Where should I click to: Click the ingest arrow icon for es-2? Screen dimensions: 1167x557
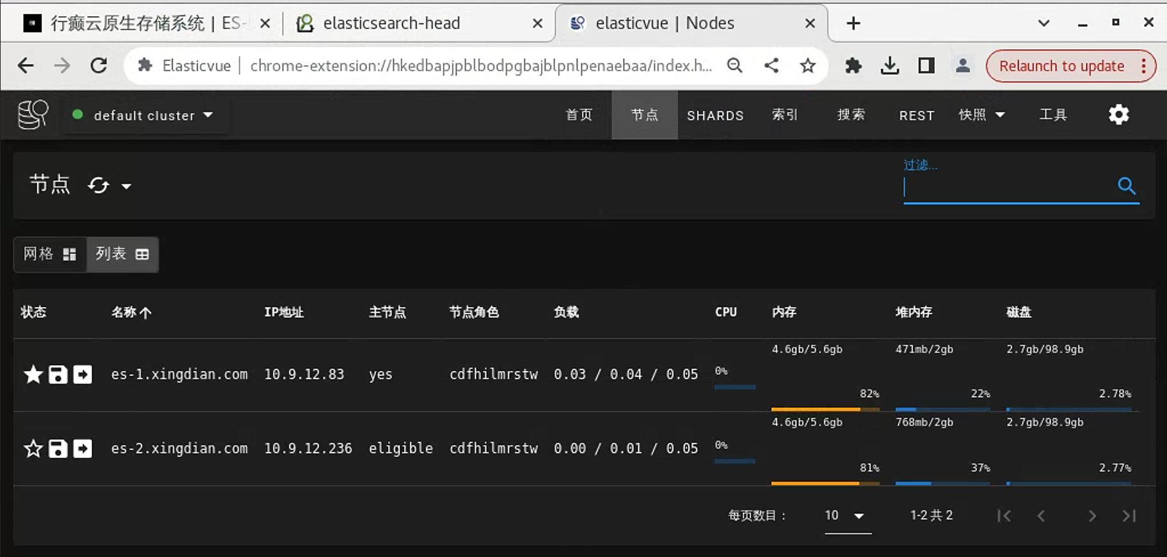click(x=82, y=448)
